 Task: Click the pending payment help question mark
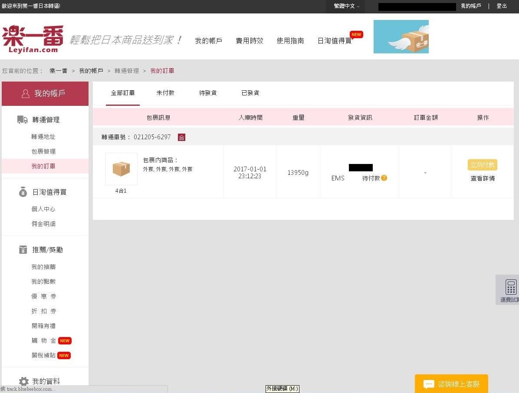point(384,178)
